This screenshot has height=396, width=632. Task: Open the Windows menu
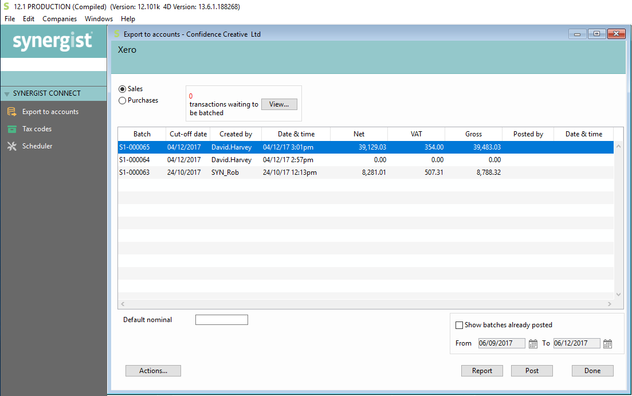tap(99, 19)
